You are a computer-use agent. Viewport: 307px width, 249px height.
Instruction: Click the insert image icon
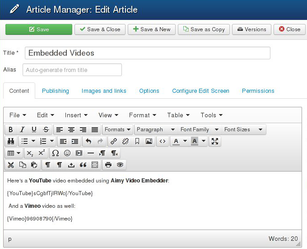coord(149,141)
